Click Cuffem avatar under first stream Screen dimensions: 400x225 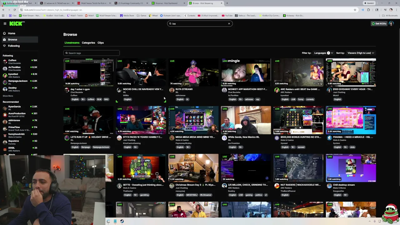tap(67, 90)
